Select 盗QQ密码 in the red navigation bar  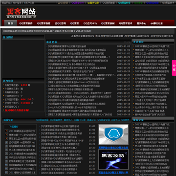coord(60,23)
